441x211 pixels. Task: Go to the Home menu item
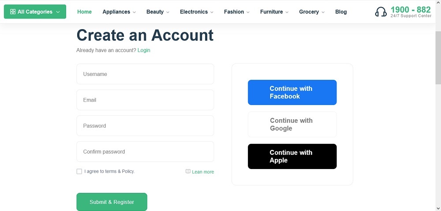[x=85, y=12]
